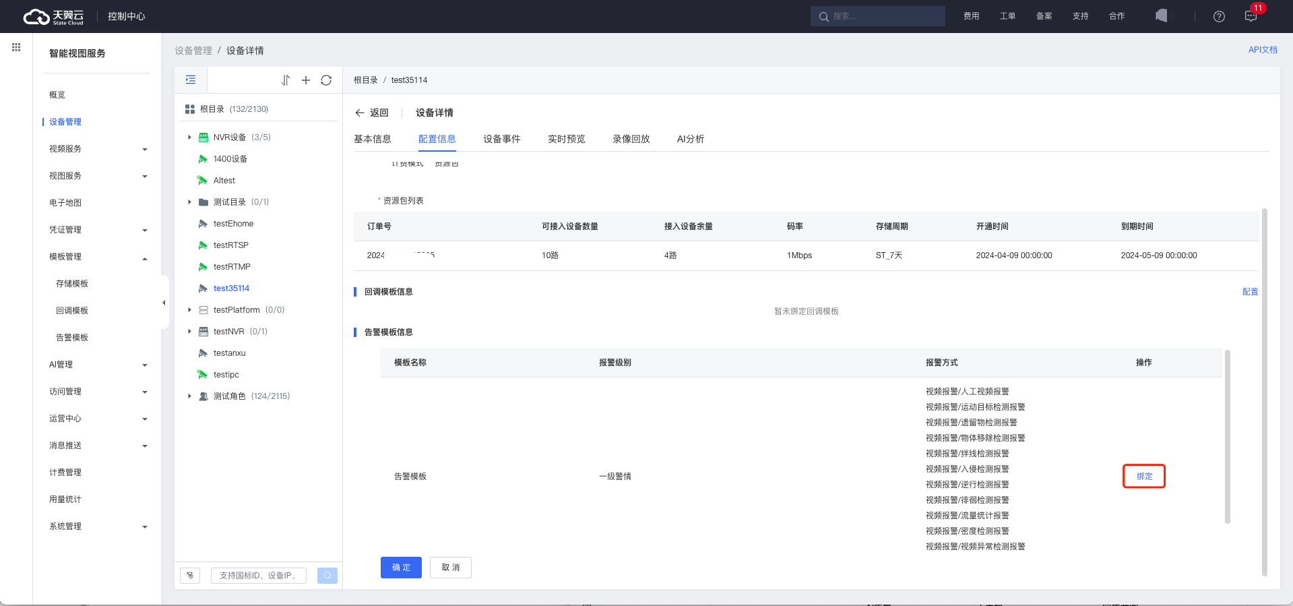Click the sort devices icon
This screenshot has width=1293, height=606.
coord(286,80)
